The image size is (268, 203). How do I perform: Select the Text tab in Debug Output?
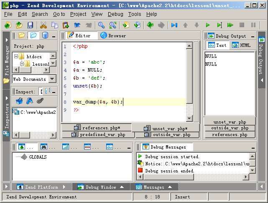point(217,45)
